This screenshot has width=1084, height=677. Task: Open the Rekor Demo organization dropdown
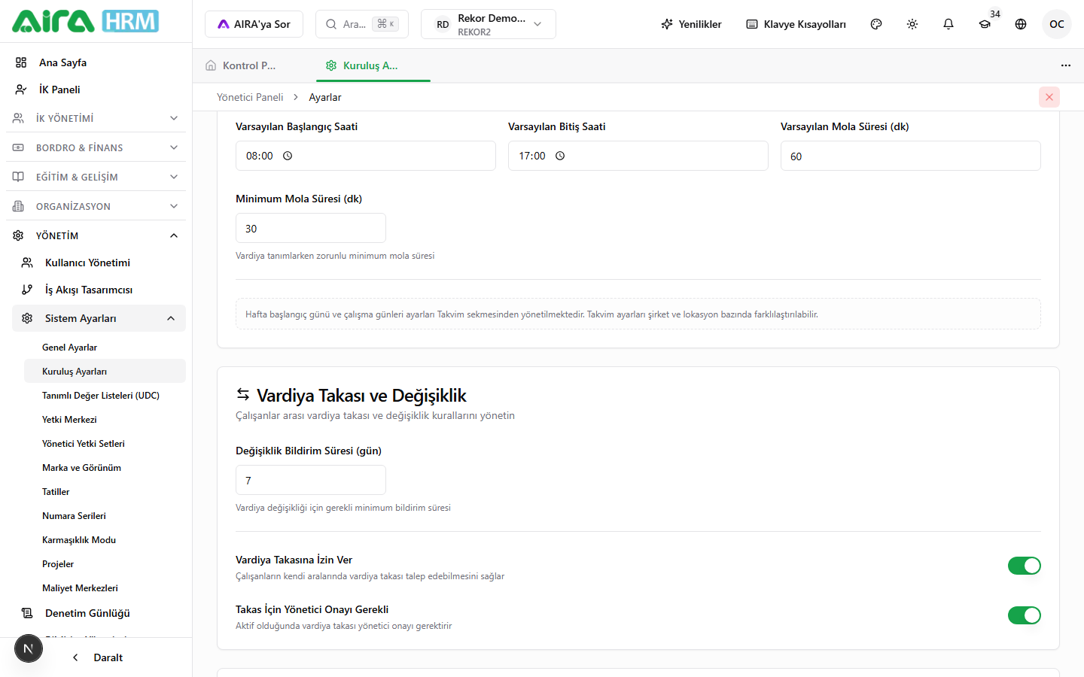[x=489, y=24]
